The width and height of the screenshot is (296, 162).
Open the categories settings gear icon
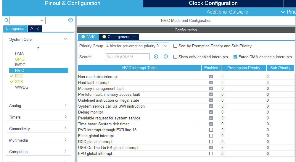click(x=70, y=20)
